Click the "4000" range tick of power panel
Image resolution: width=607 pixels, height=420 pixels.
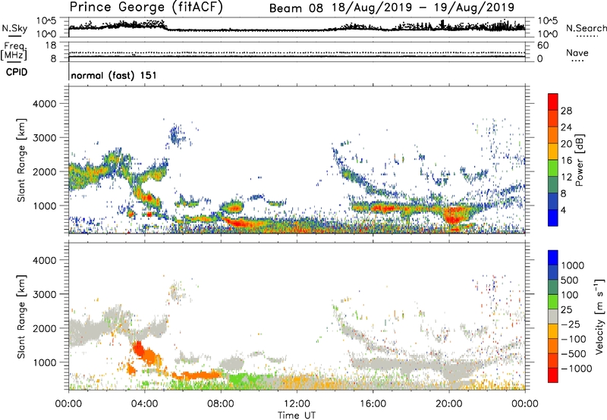click(x=44, y=104)
